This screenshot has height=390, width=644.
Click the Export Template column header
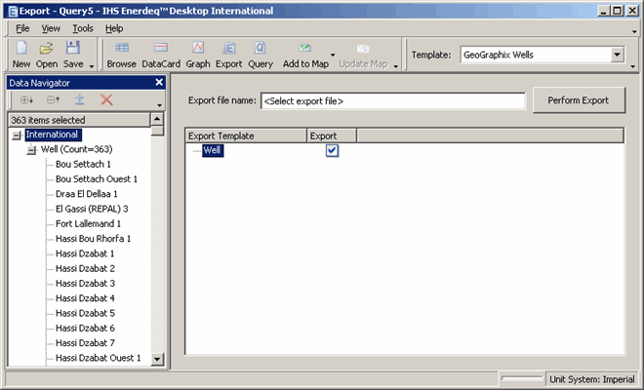click(x=246, y=136)
